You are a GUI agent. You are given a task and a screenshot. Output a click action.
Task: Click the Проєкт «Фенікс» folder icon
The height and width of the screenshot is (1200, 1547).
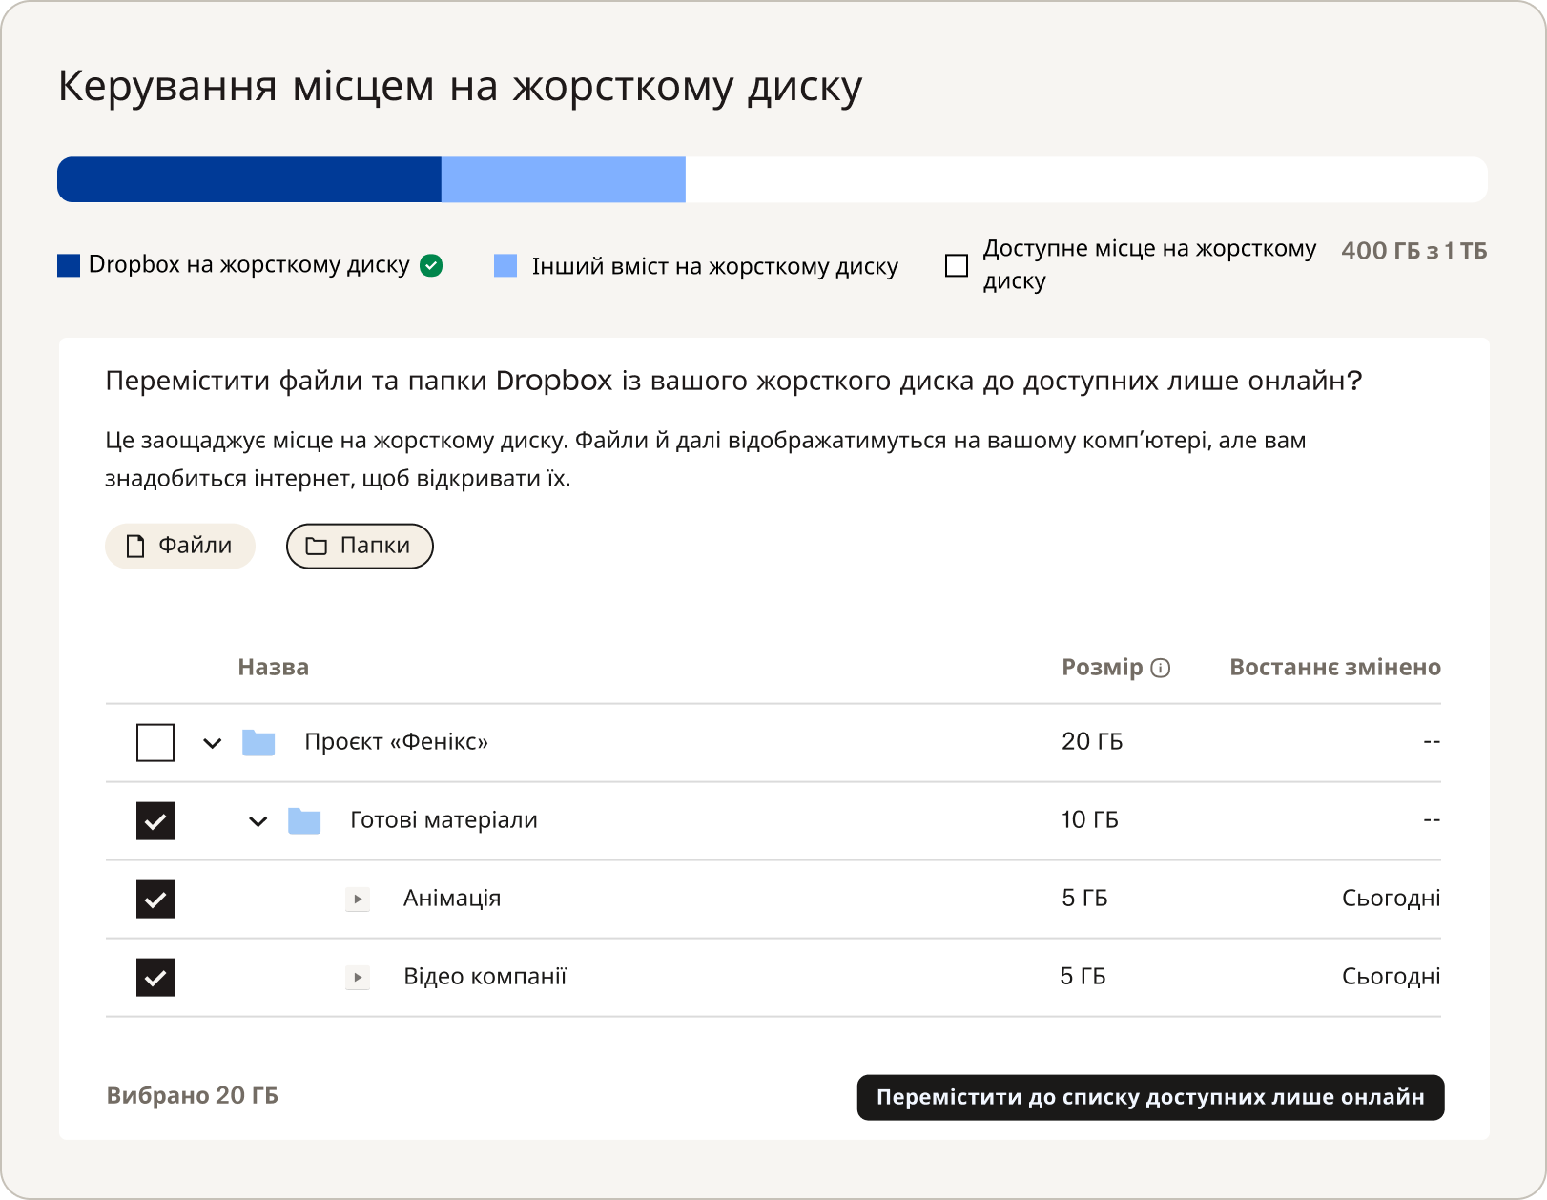pos(258,742)
